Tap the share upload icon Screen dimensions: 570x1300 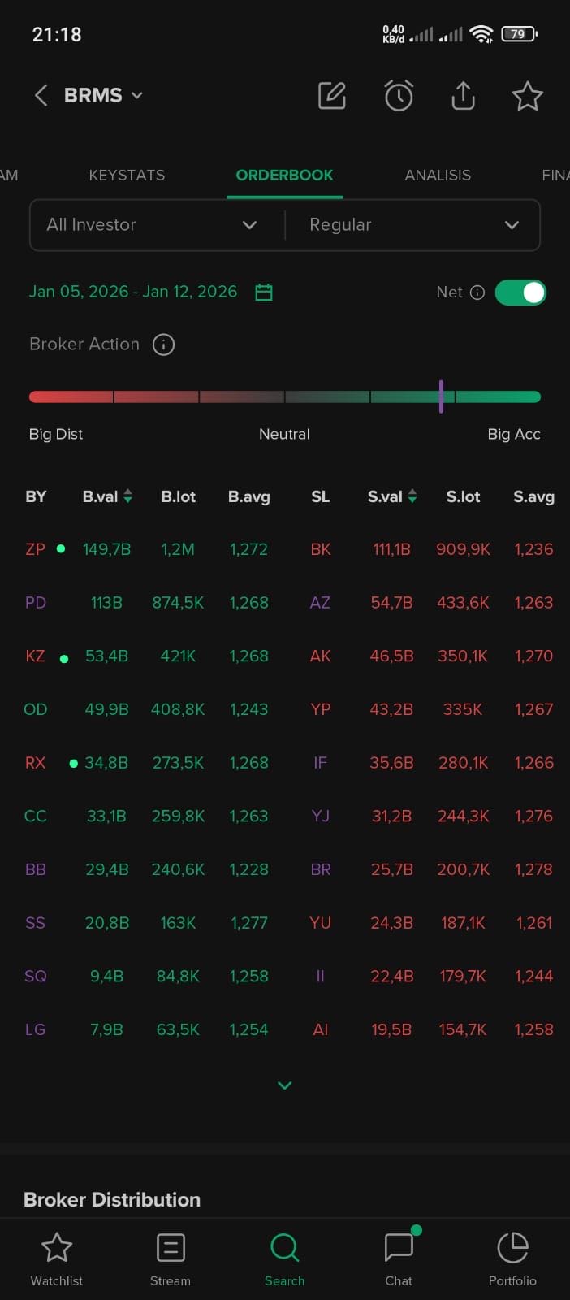coord(463,96)
